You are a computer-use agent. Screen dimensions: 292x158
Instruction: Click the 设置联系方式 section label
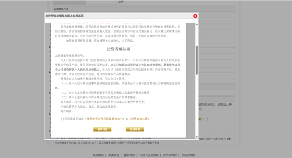(61, 9)
